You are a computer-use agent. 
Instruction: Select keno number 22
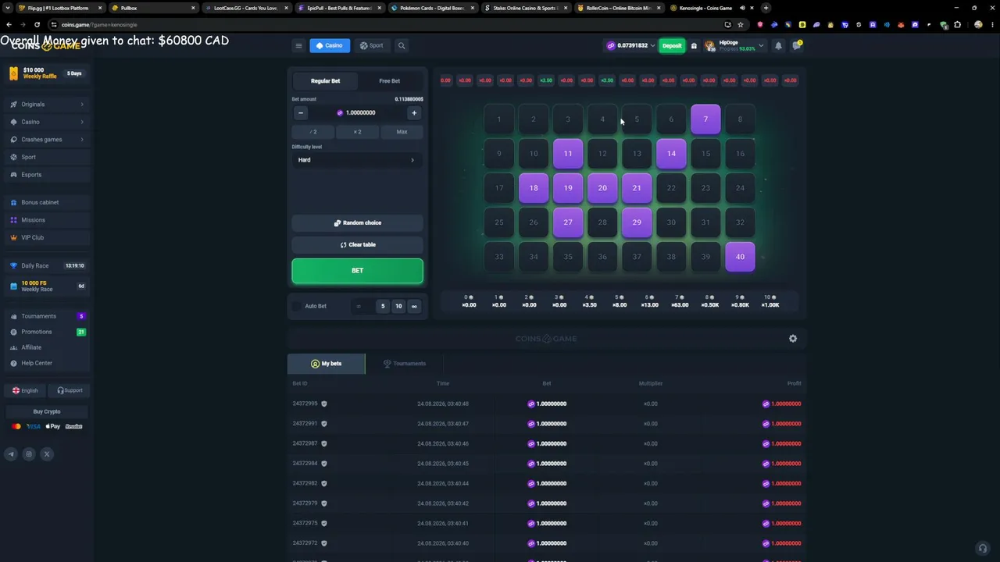point(671,188)
